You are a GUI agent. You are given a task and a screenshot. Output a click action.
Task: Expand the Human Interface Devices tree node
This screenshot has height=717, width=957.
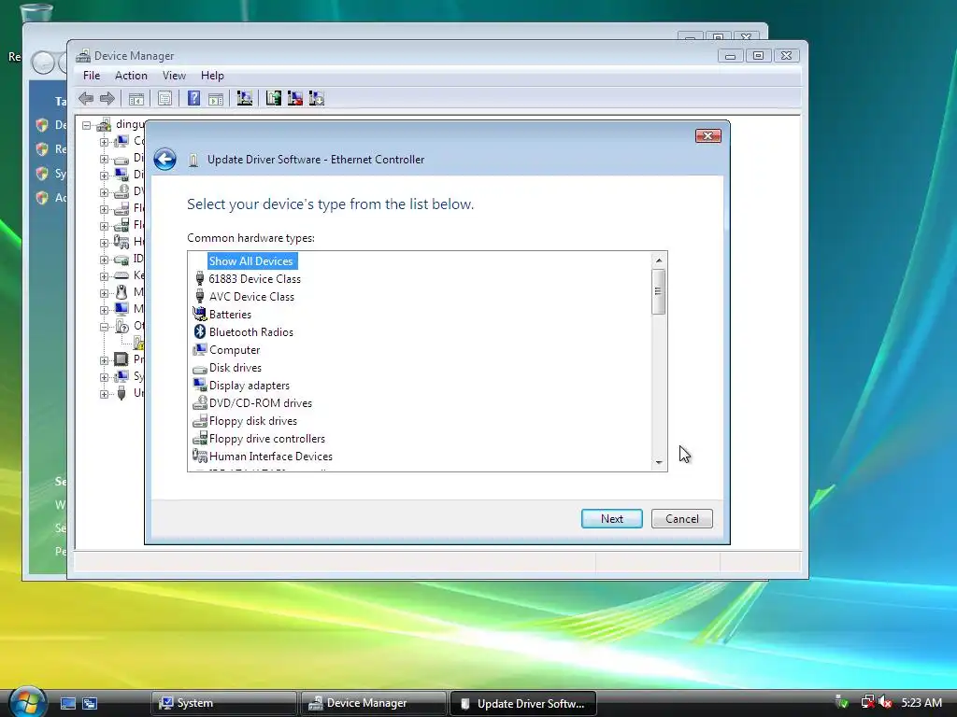pos(105,243)
